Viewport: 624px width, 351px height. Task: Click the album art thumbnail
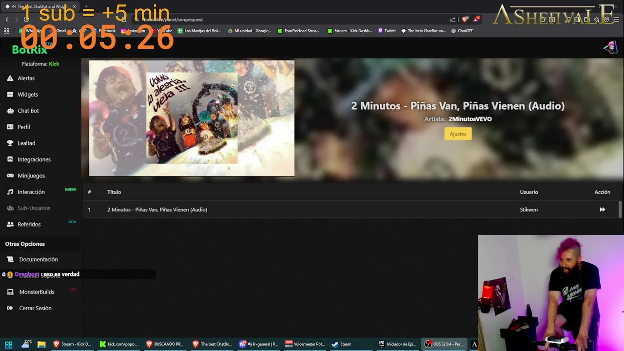tap(192, 118)
